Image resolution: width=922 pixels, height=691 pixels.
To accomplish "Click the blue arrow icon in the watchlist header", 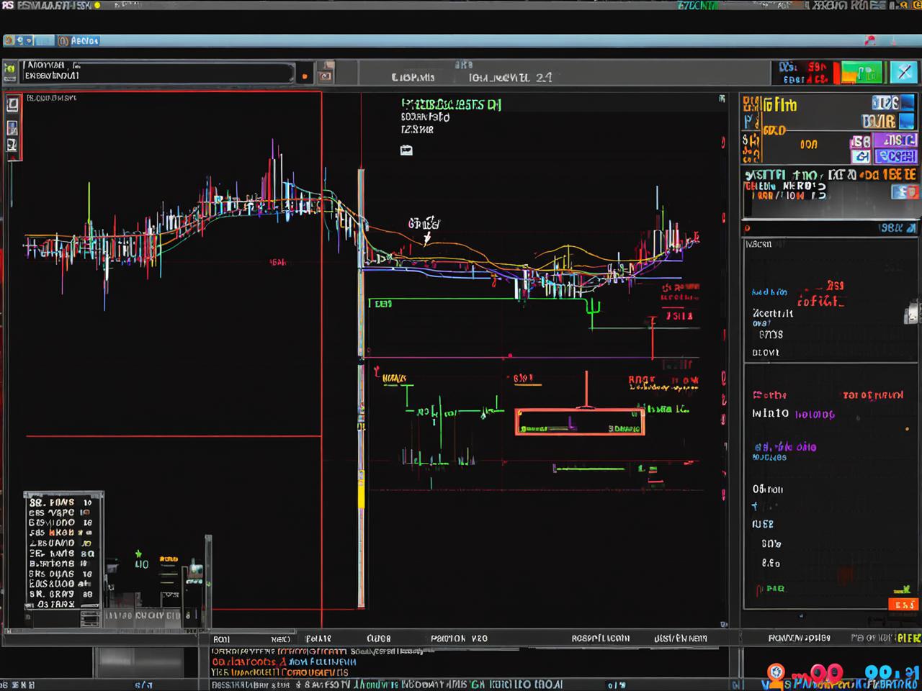I will 911,227.
